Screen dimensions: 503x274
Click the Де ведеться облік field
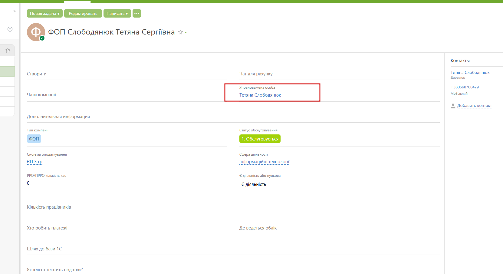coord(340,228)
